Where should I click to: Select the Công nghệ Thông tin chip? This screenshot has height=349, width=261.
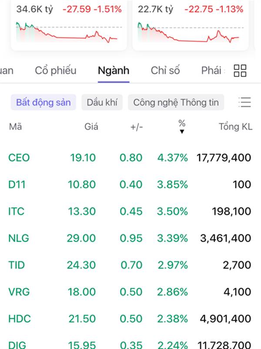click(x=176, y=103)
